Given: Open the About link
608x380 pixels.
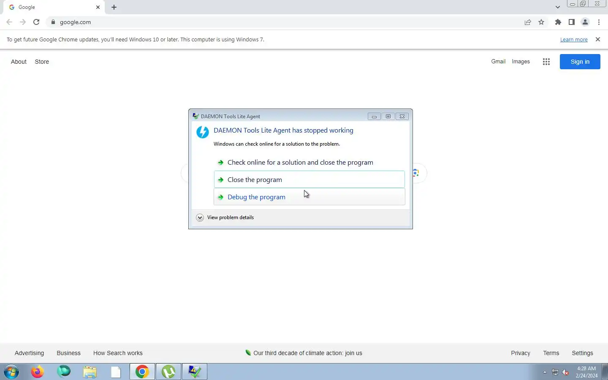Looking at the screenshot, I should point(19,62).
